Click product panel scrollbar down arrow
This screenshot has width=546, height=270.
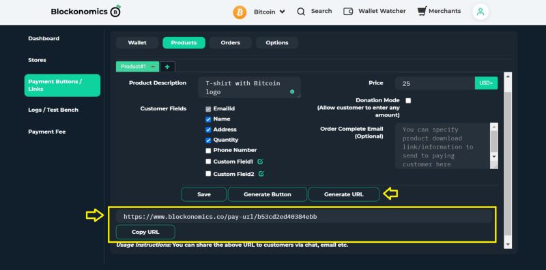click(x=508, y=245)
